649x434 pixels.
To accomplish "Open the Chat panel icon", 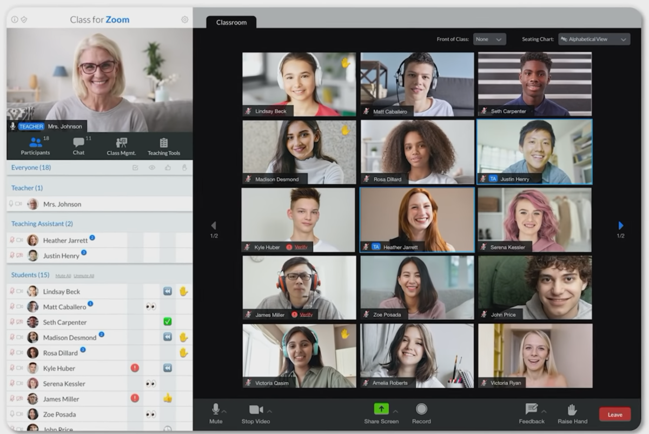I will (78, 143).
